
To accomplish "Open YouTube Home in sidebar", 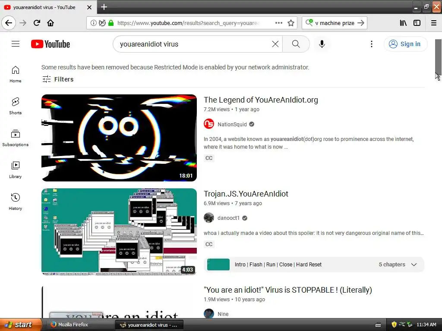I will point(15,74).
